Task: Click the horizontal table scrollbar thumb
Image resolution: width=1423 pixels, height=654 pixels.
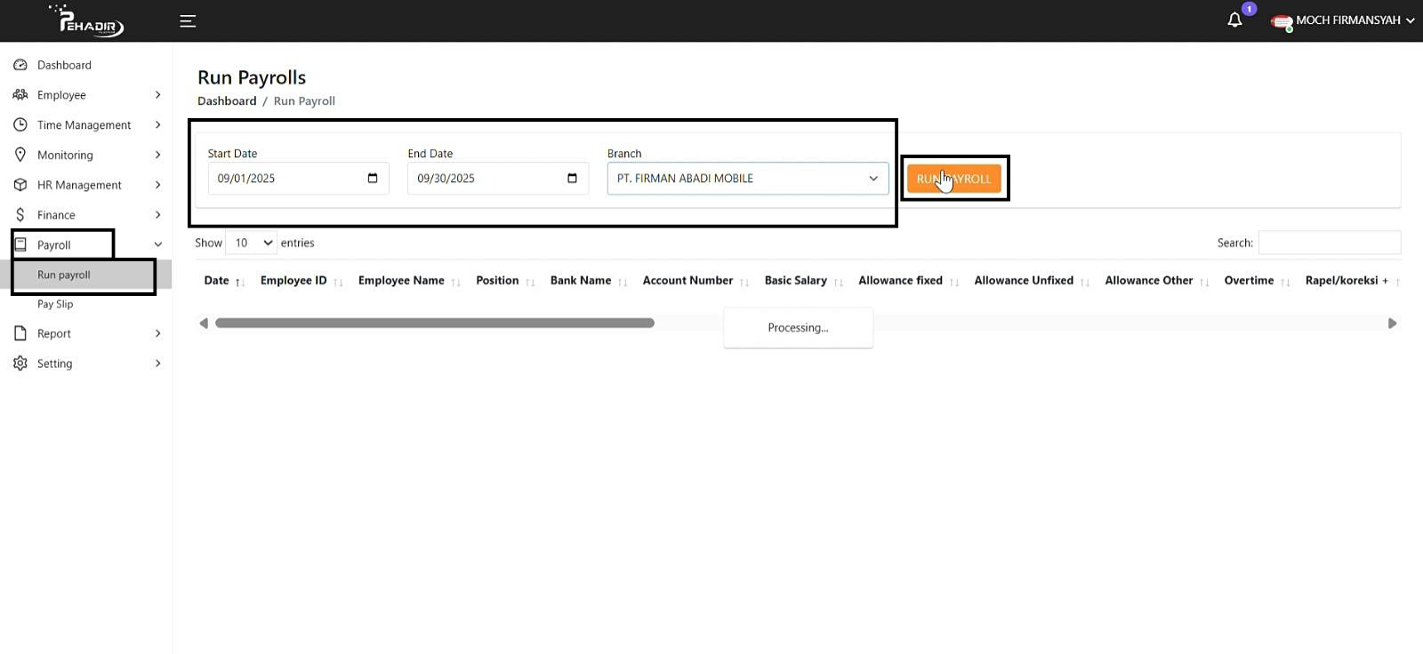Action: [x=434, y=323]
